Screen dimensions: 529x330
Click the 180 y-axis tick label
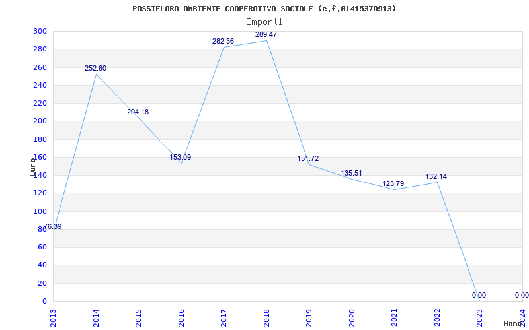(40, 139)
